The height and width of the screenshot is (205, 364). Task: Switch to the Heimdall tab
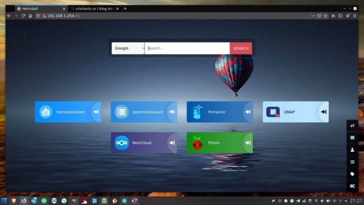41,9
